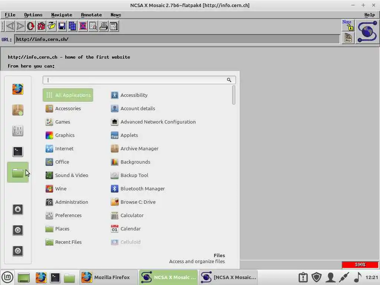The height and width of the screenshot is (285, 380).
Task: Click the application menu search box
Action: tap(139, 80)
